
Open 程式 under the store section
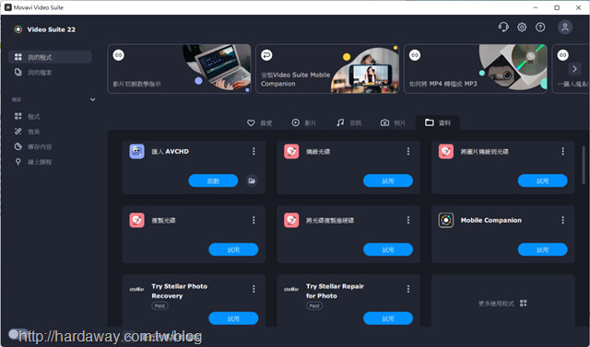[50, 116]
